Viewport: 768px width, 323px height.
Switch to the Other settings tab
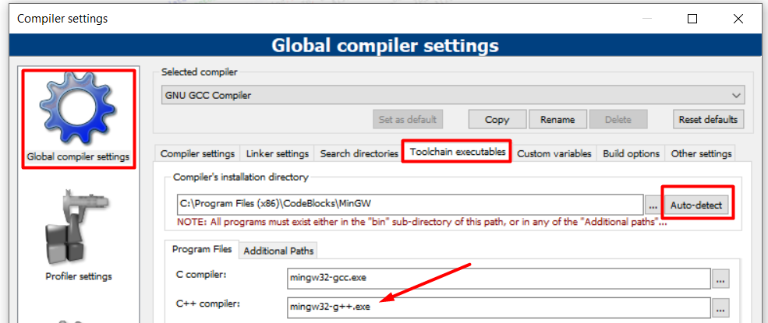701,153
